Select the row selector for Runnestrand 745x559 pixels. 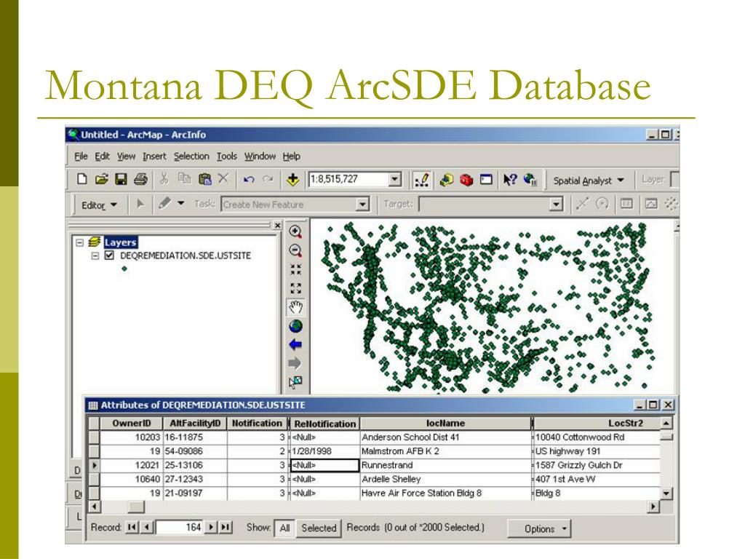(x=94, y=465)
